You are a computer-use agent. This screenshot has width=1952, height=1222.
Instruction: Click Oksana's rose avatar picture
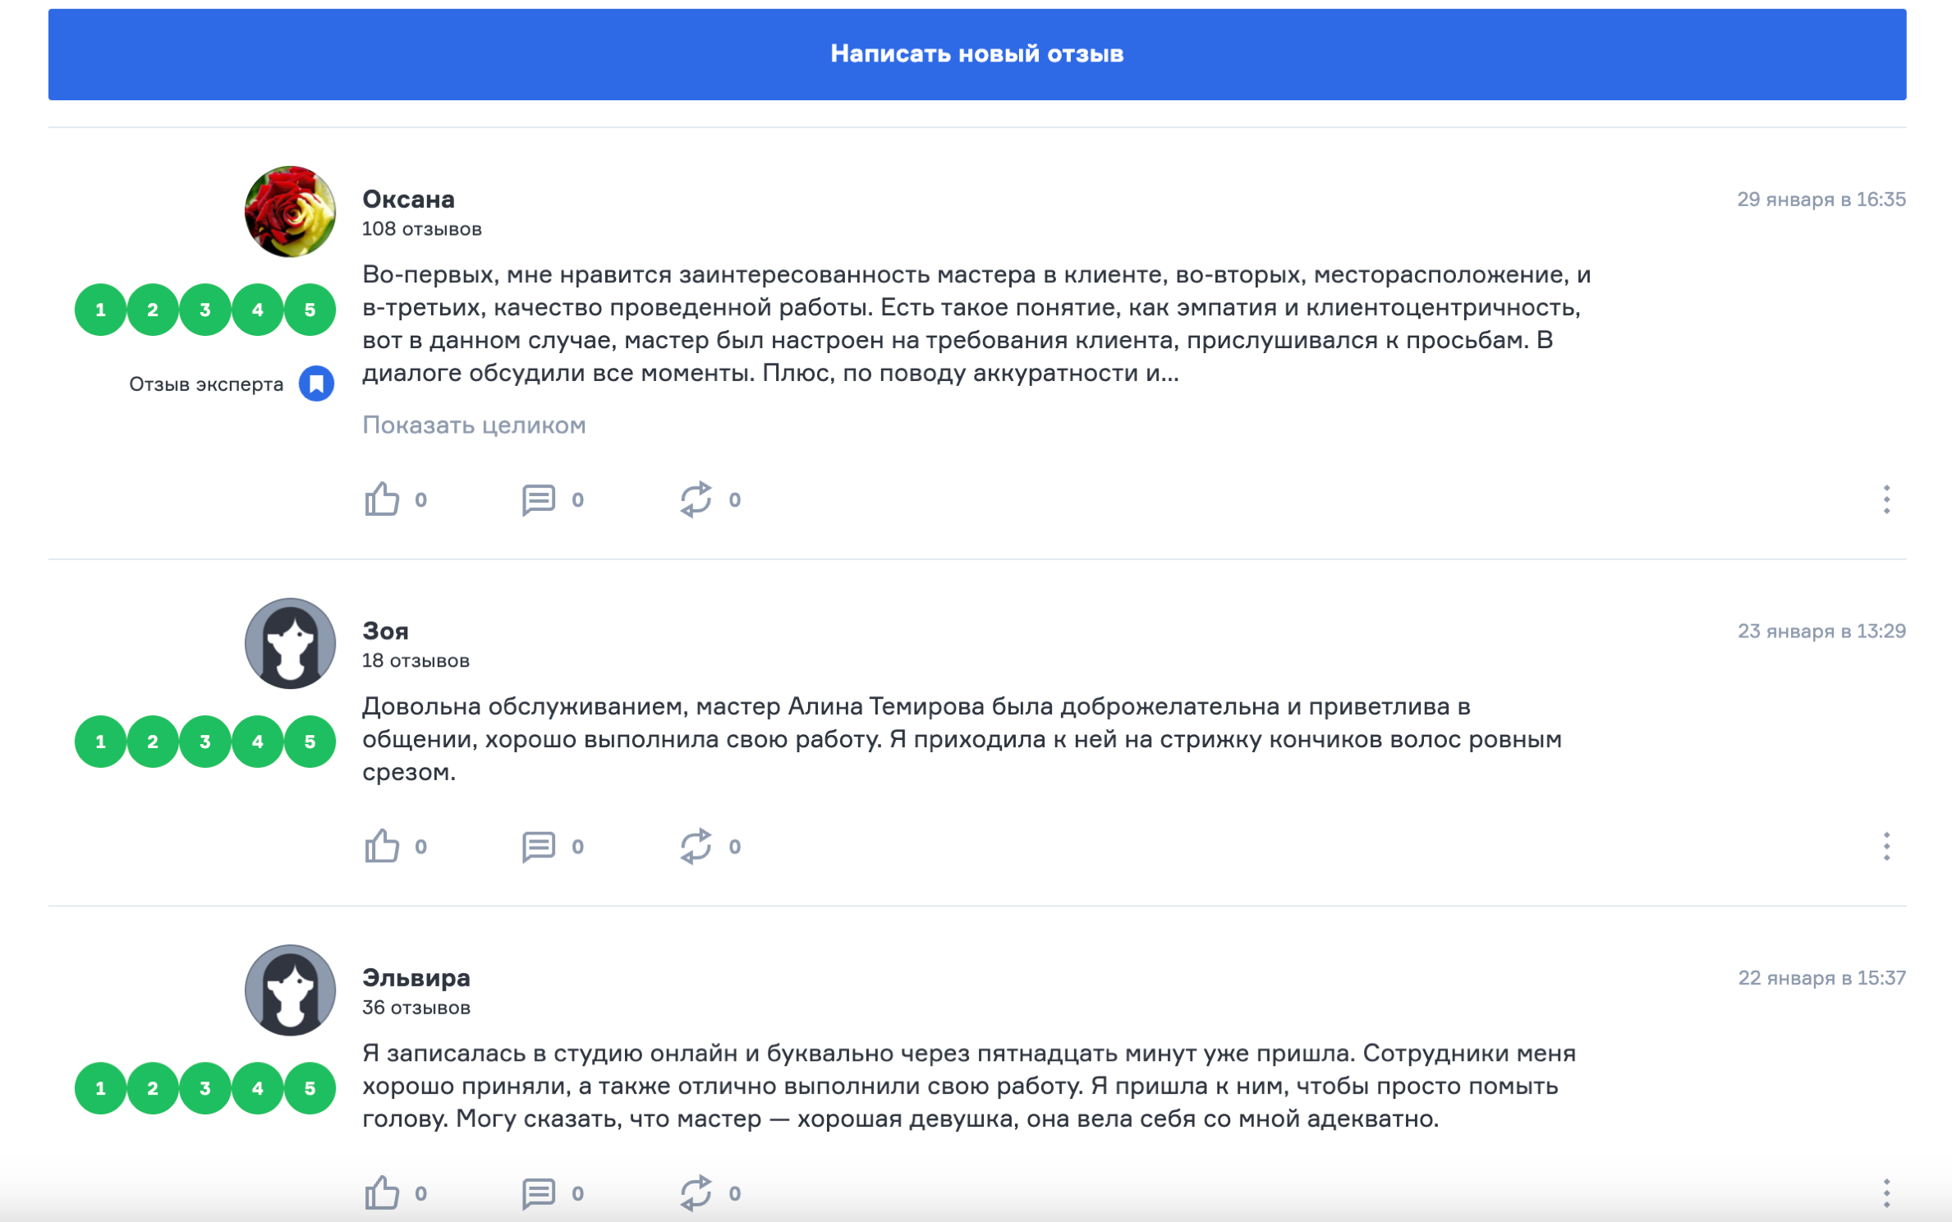pyautogui.click(x=290, y=211)
